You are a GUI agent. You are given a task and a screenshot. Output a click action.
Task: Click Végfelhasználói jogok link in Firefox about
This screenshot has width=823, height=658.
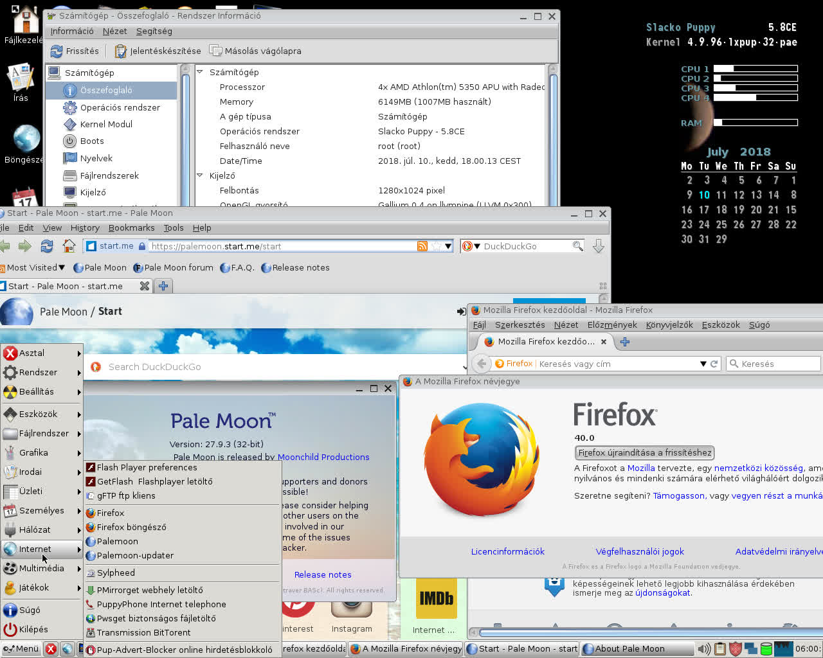[x=639, y=551]
